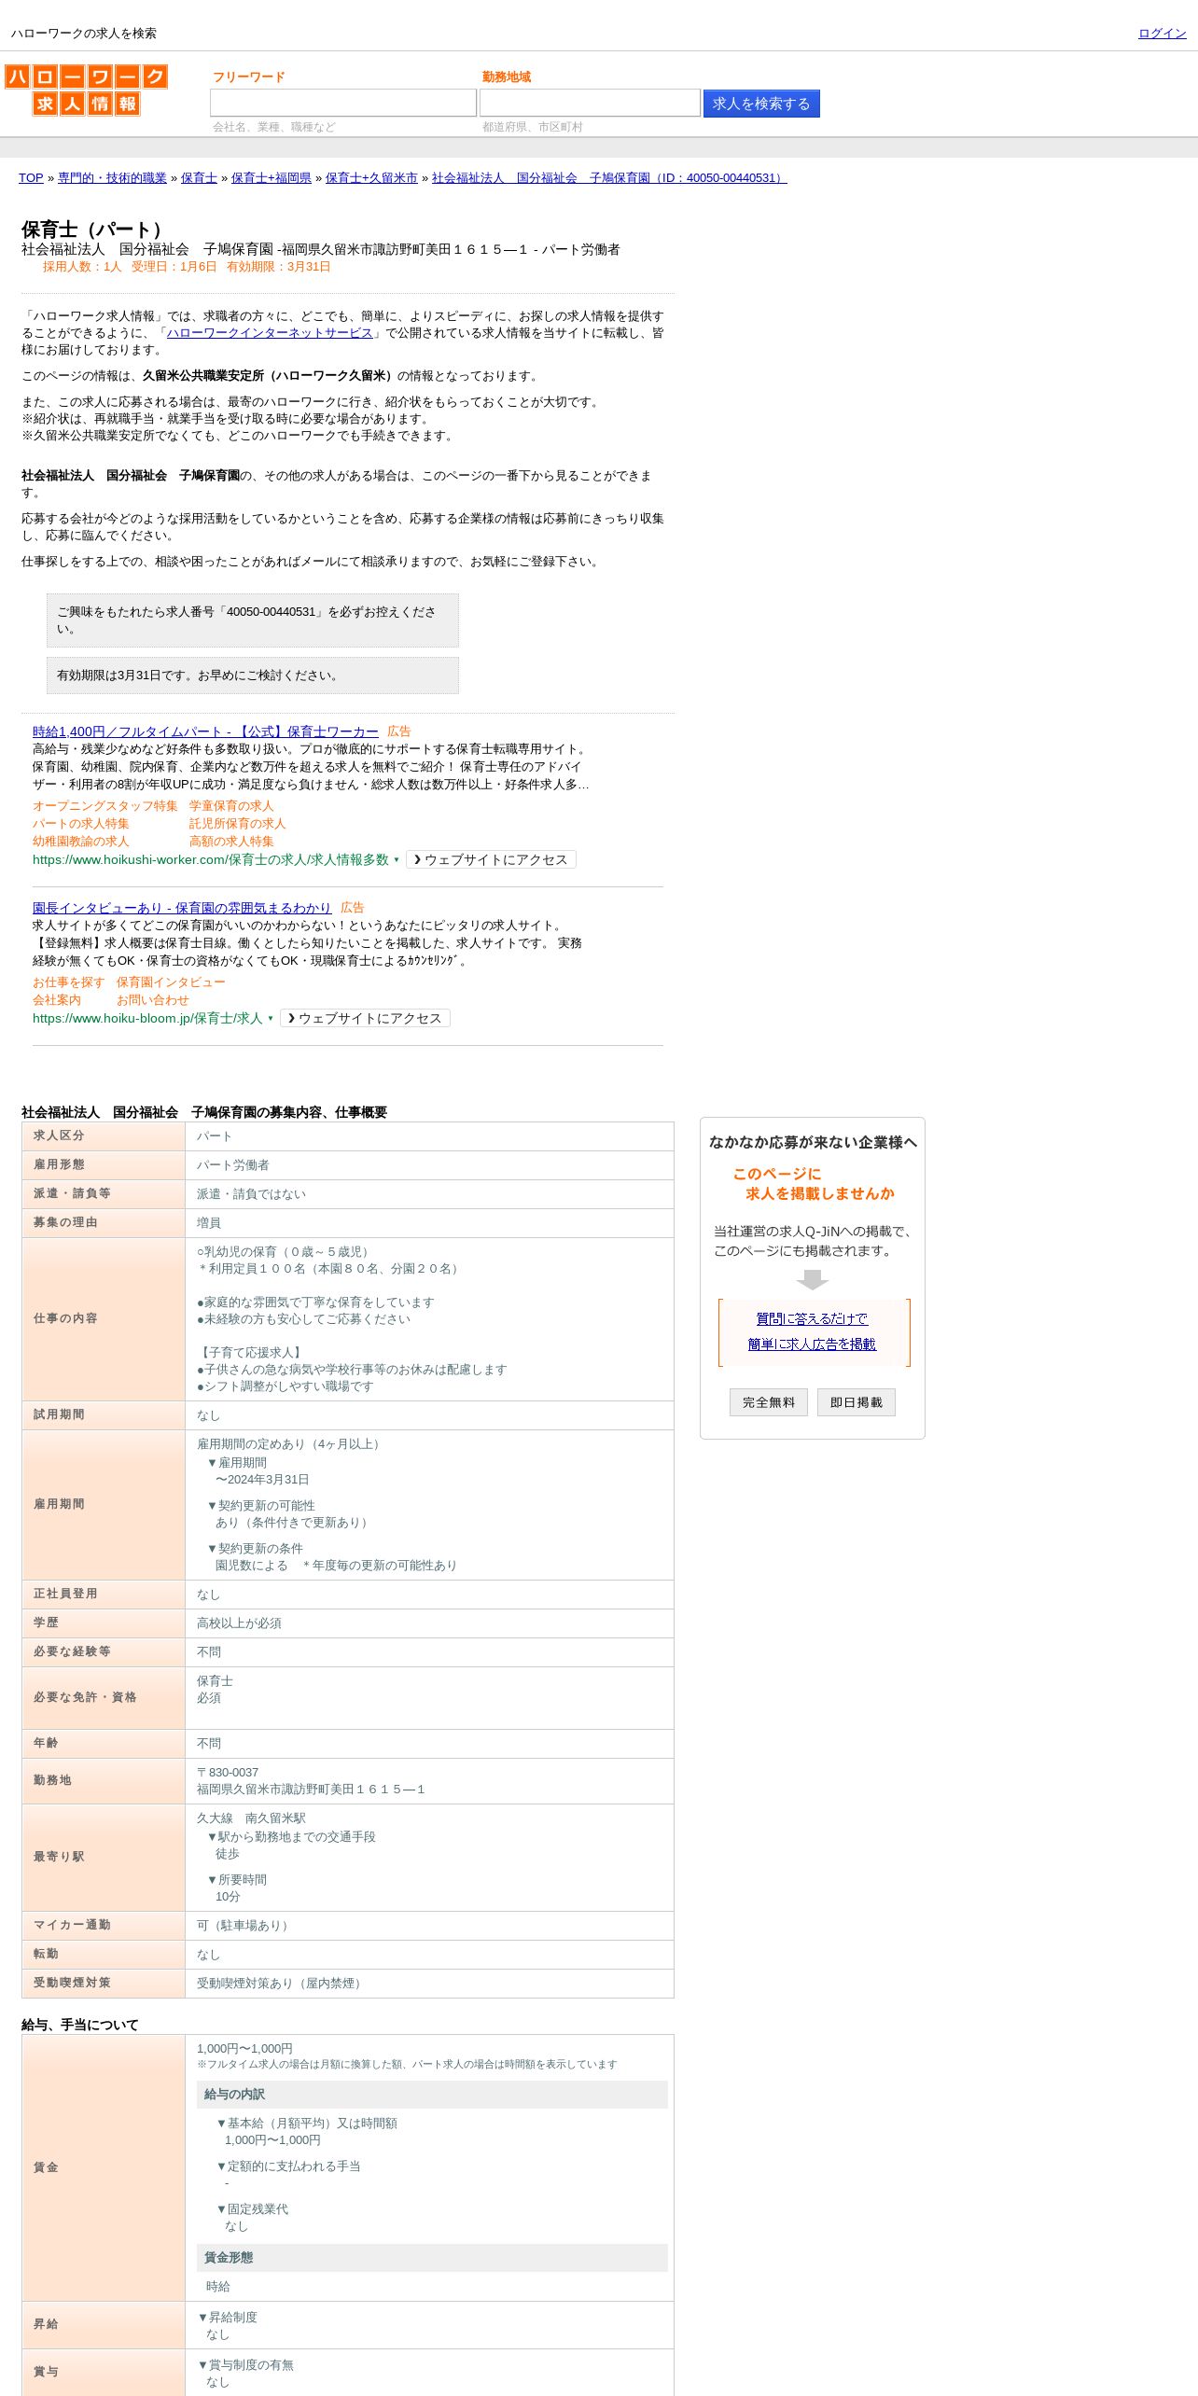Open 高額の求人特集 ad sublink
This screenshot has width=1198, height=2396.
click(x=231, y=842)
